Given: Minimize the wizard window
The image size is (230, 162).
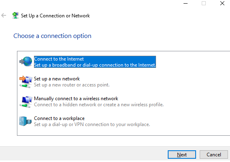Looking at the screenshot, I should pyautogui.click(x=186, y=3).
